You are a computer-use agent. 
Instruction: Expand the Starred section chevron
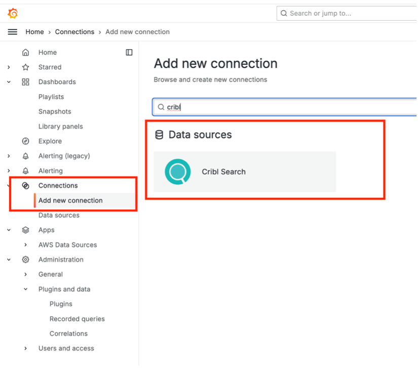(x=9, y=67)
